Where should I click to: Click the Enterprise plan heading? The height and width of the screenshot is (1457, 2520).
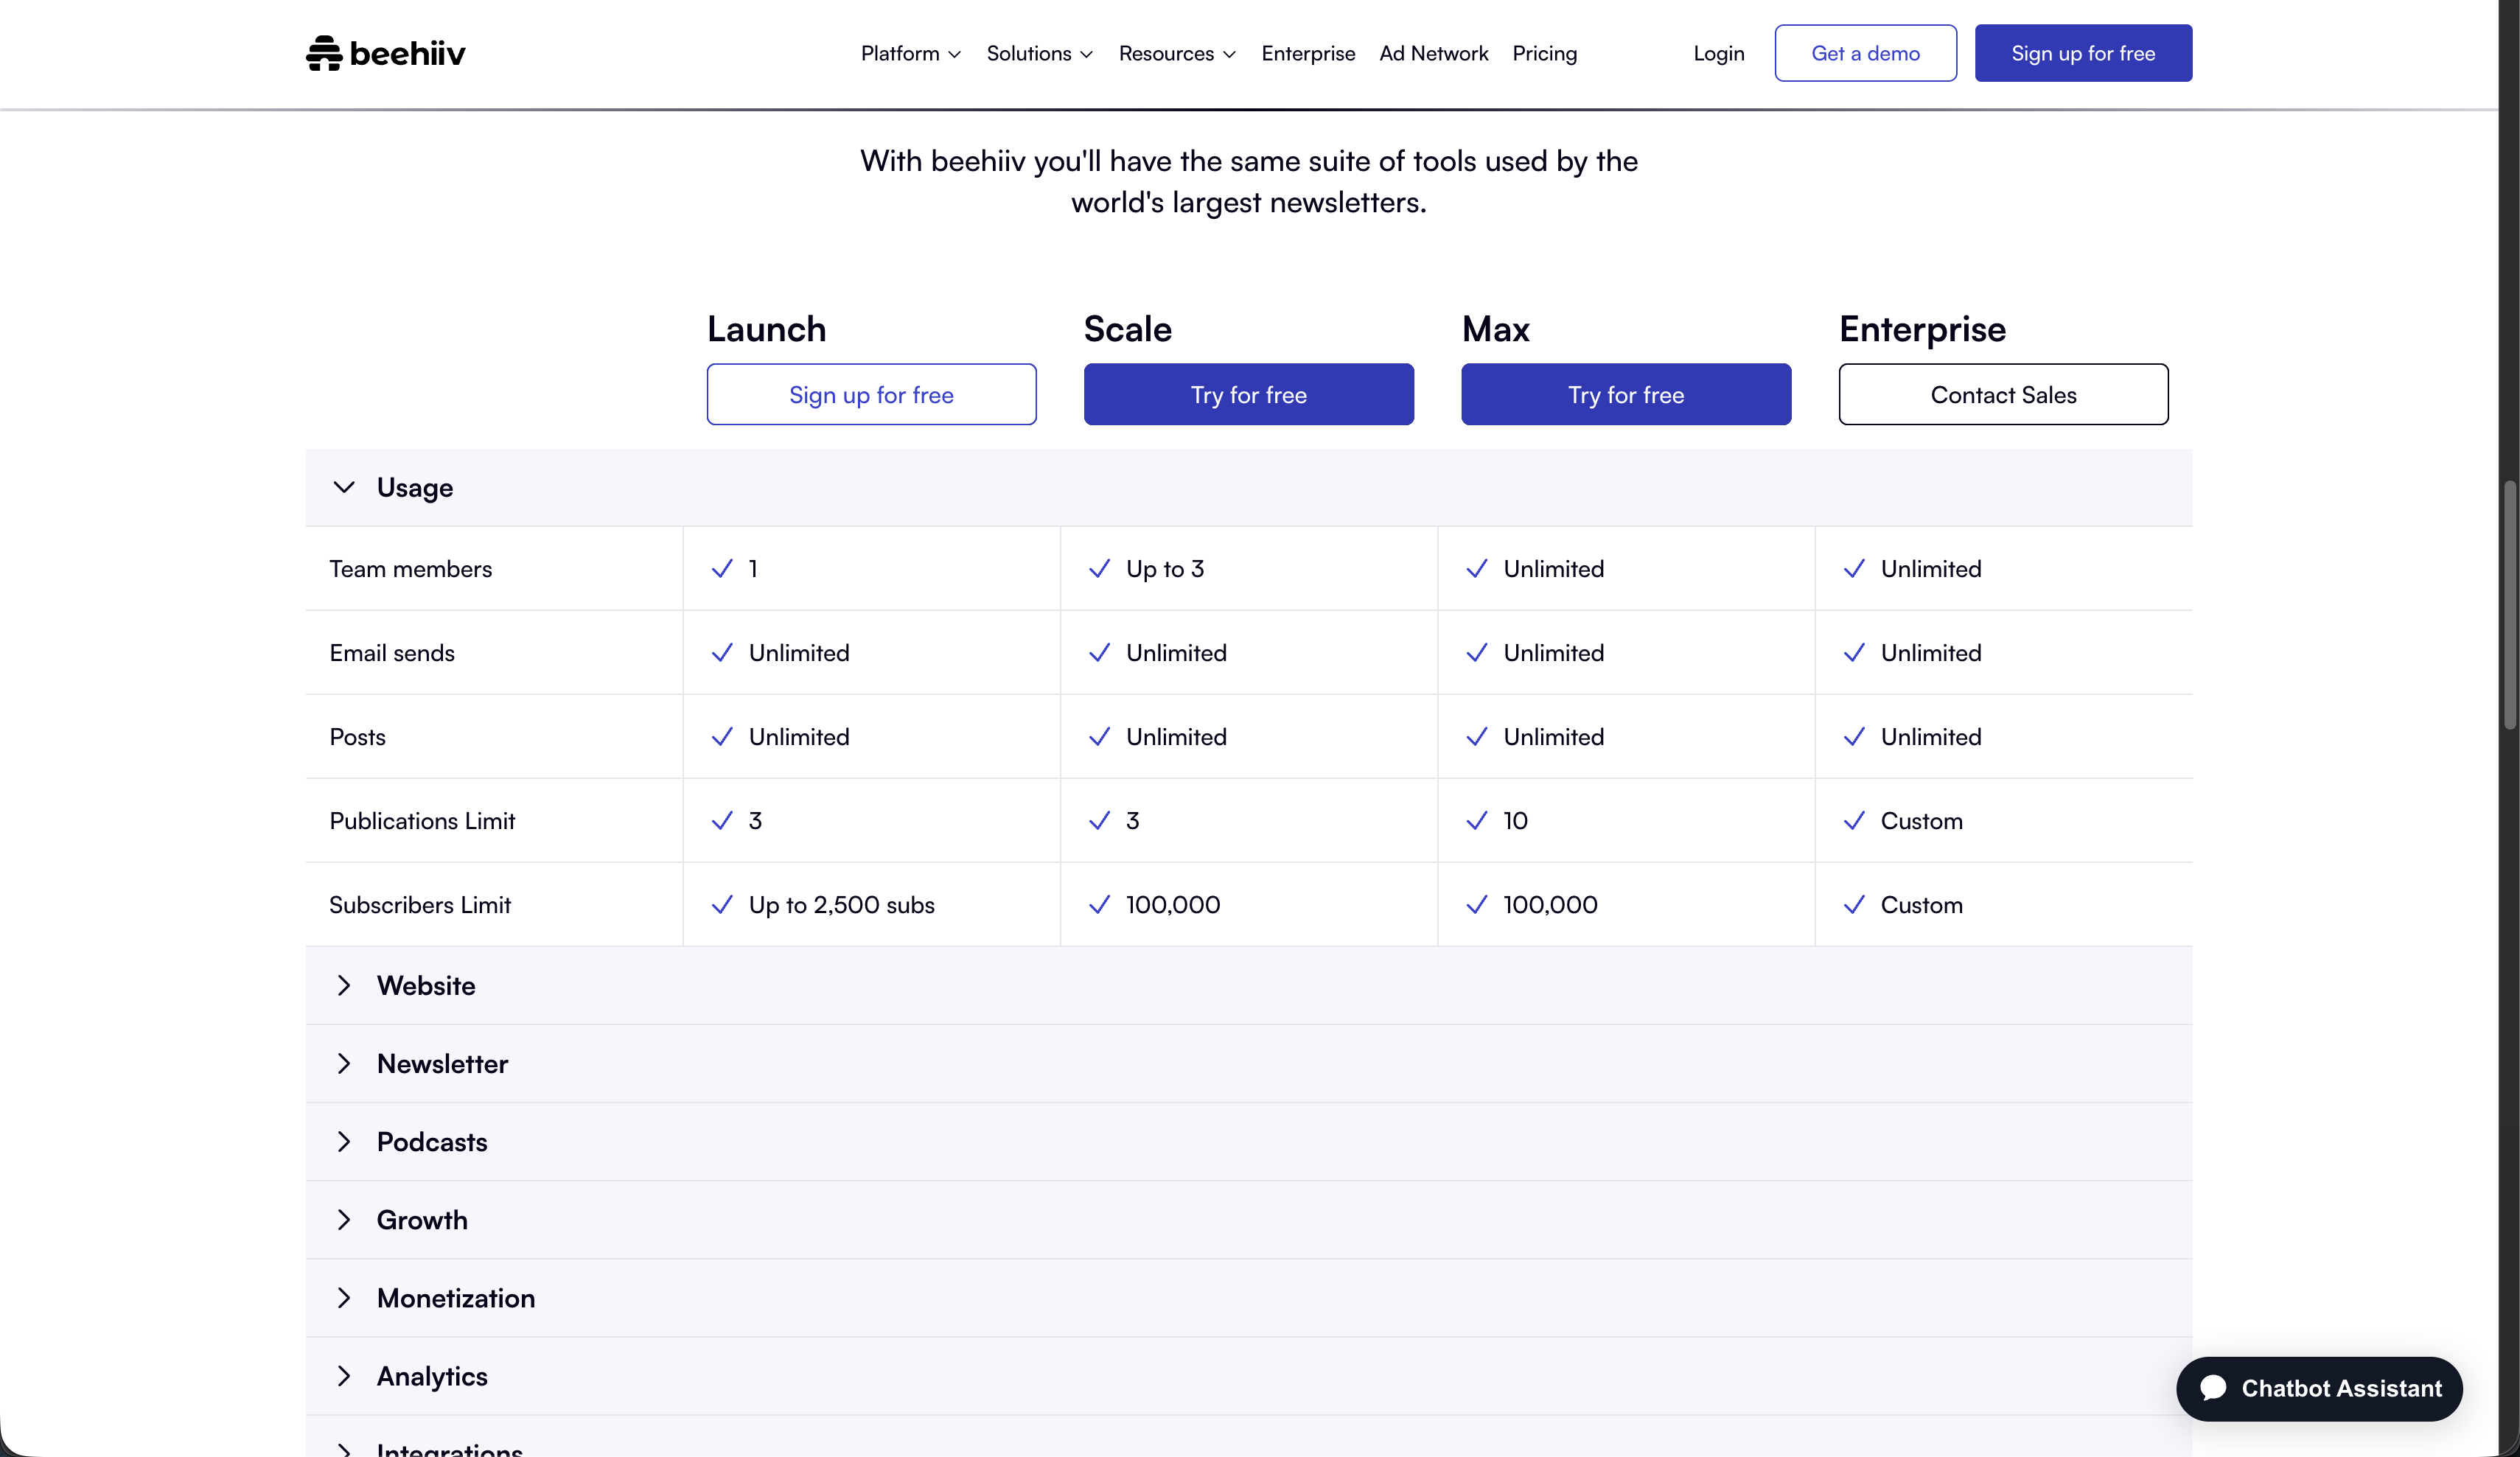coord(1922,329)
